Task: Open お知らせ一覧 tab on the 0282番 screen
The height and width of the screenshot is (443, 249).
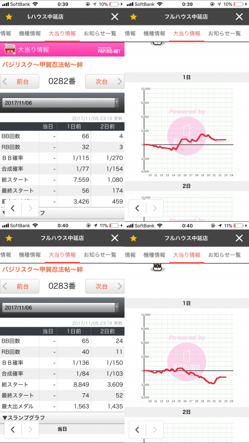Action: [x=100, y=33]
